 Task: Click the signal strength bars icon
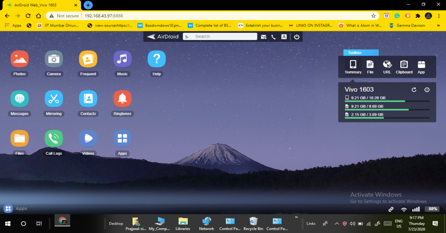(x=416, y=209)
